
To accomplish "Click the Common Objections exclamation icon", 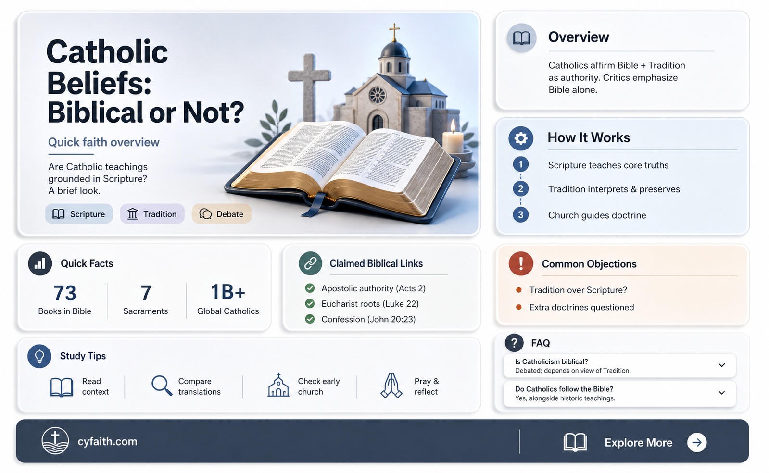I will tap(521, 263).
